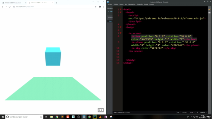Open the Brackets icon on the taskbar
The height and width of the screenshot is (119, 212).
(84, 117)
